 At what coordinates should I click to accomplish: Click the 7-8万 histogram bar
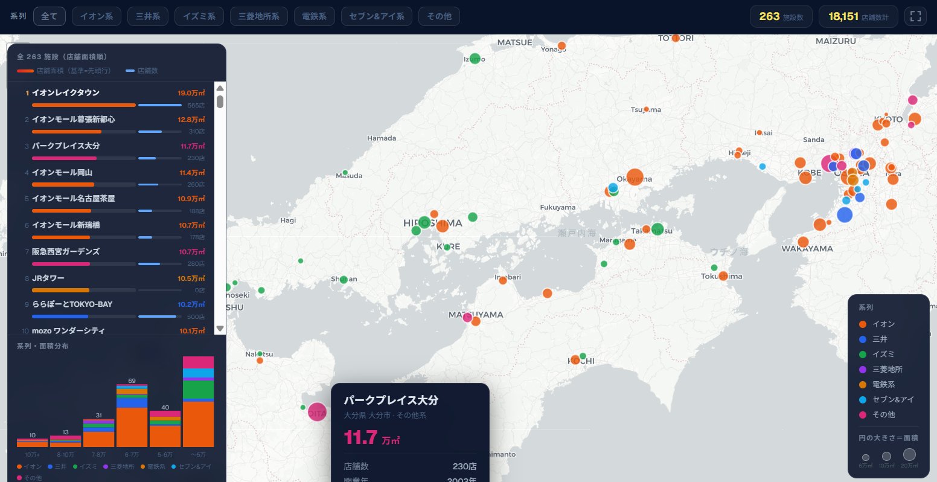(x=98, y=433)
